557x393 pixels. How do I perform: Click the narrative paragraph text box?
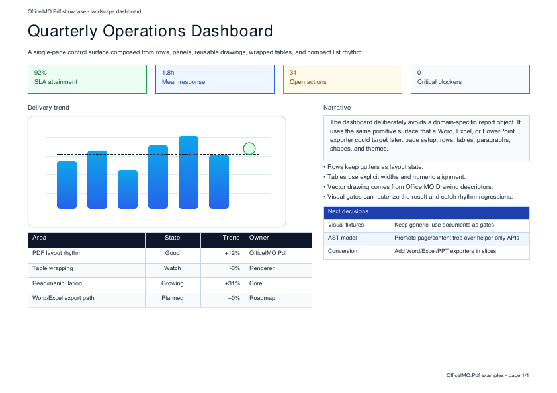pyautogui.click(x=427, y=138)
